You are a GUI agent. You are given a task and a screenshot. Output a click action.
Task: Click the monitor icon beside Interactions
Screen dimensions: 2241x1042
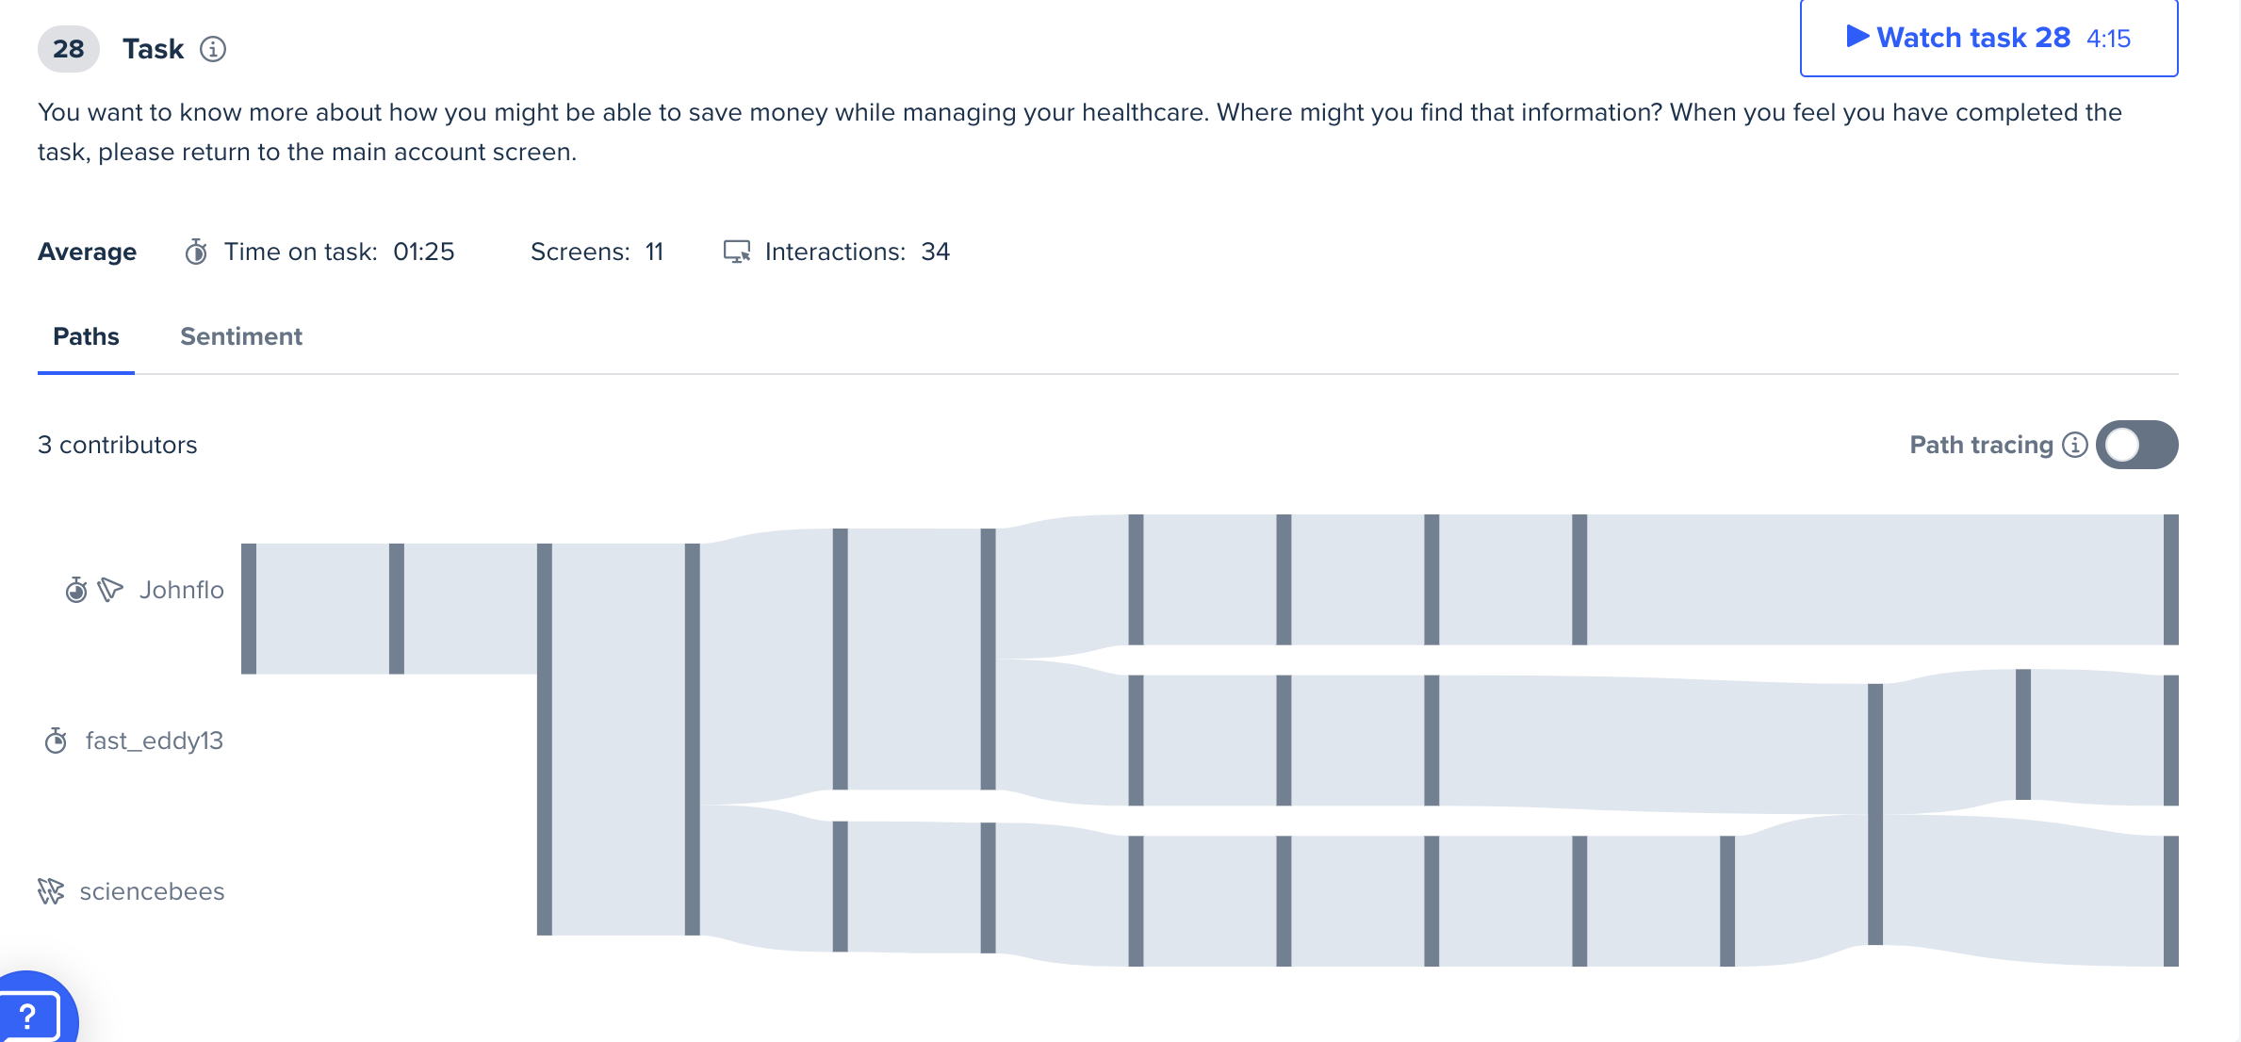tap(736, 252)
